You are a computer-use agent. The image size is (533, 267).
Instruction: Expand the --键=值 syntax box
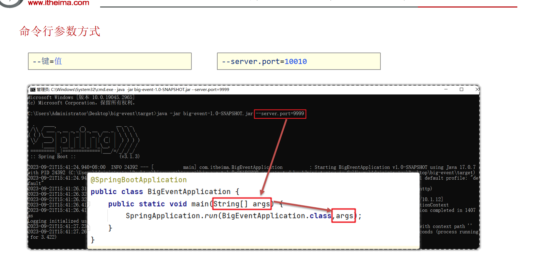click(110, 61)
